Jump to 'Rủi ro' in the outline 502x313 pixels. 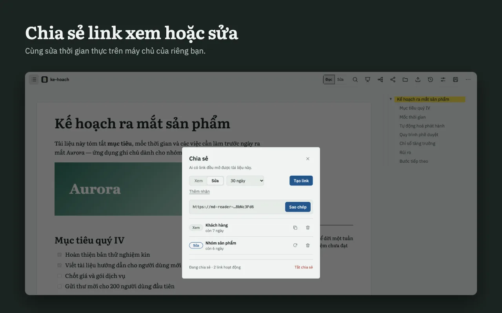(x=405, y=153)
